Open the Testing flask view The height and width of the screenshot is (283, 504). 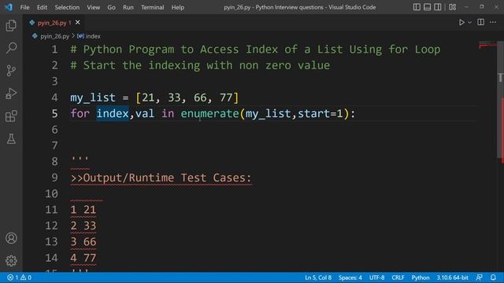point(11,139)
